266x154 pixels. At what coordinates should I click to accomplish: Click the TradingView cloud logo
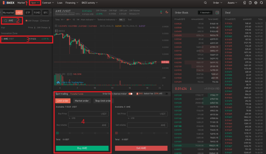coord(58,82)
